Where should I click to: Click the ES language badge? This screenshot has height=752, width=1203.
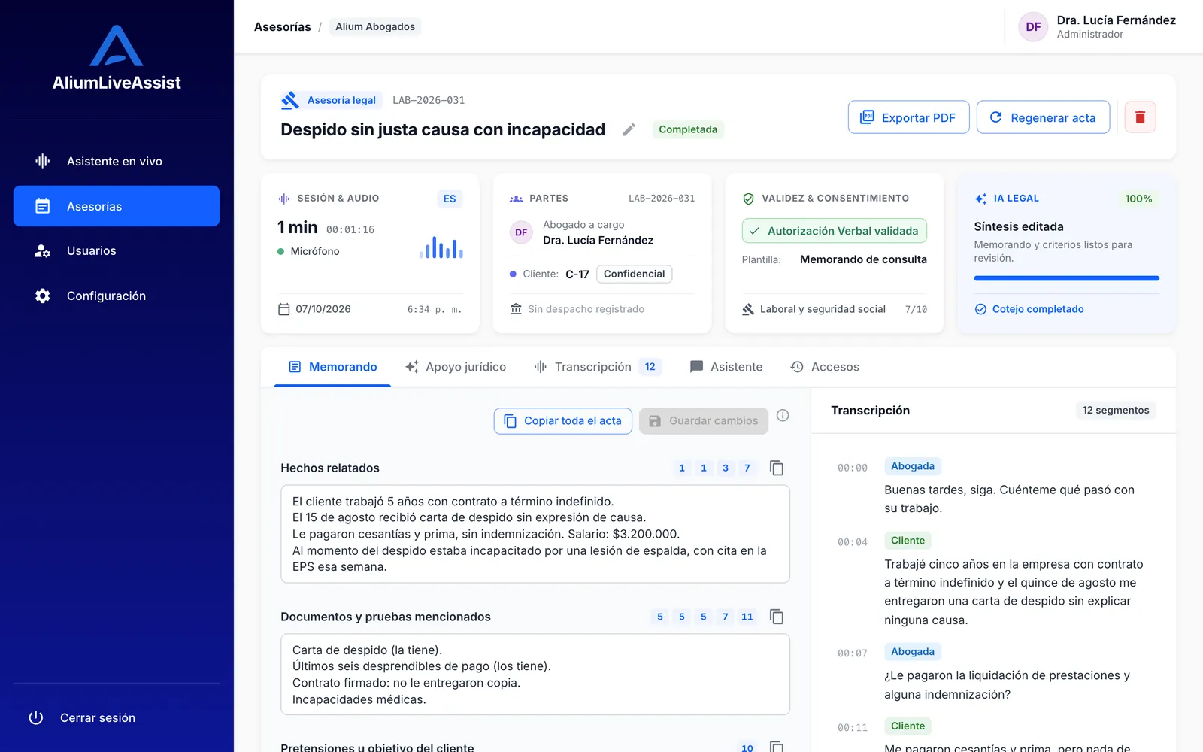(450, 199)
